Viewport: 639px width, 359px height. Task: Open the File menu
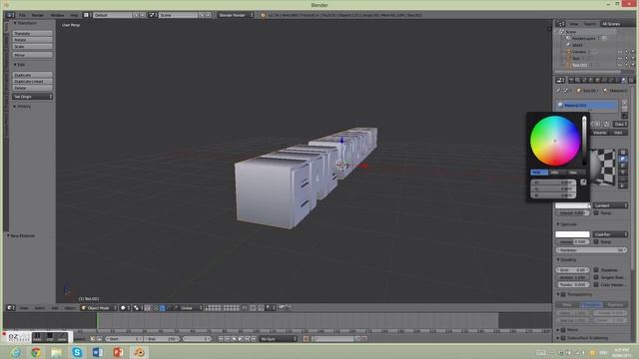(x=22, y=15)
